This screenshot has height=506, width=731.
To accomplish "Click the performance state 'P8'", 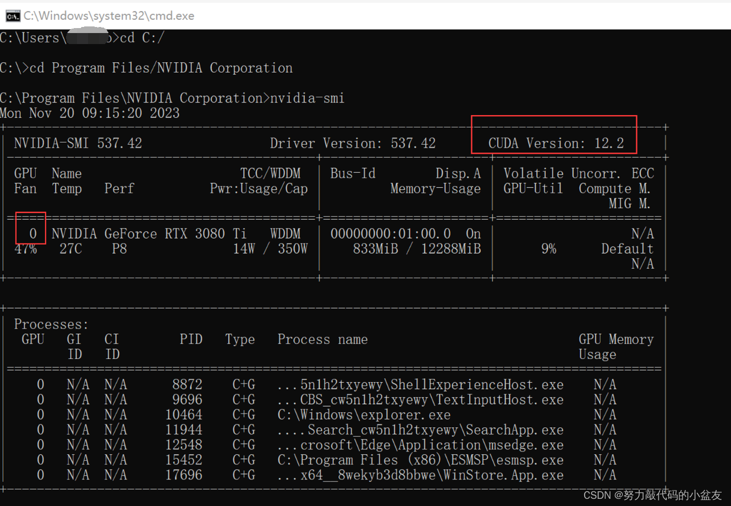I will pyautogui.click(x=119, y=249).
